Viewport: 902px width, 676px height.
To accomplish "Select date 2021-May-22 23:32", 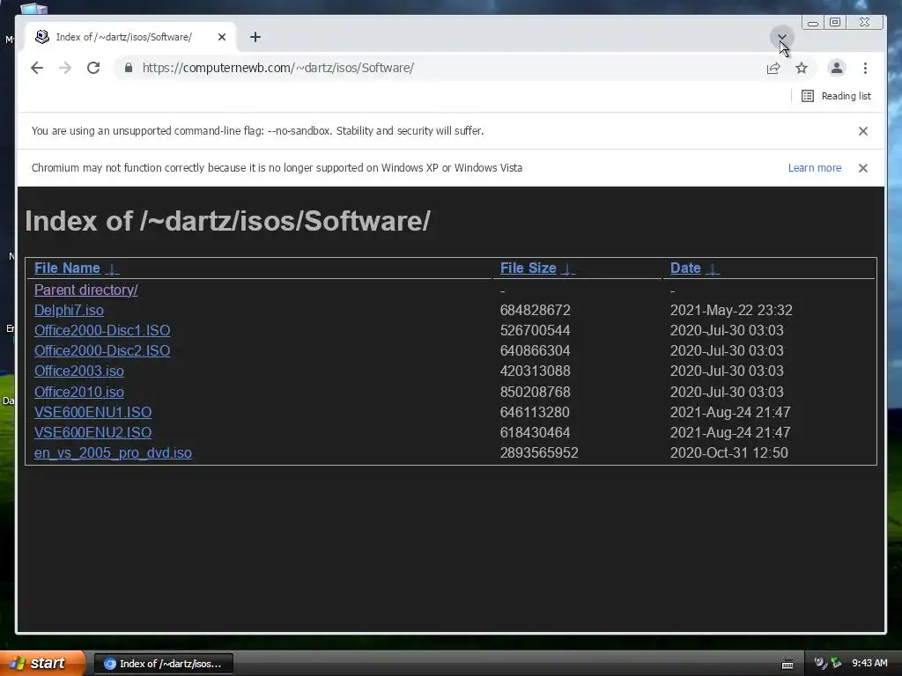I will pyautogui.click(x=731, y=311).
